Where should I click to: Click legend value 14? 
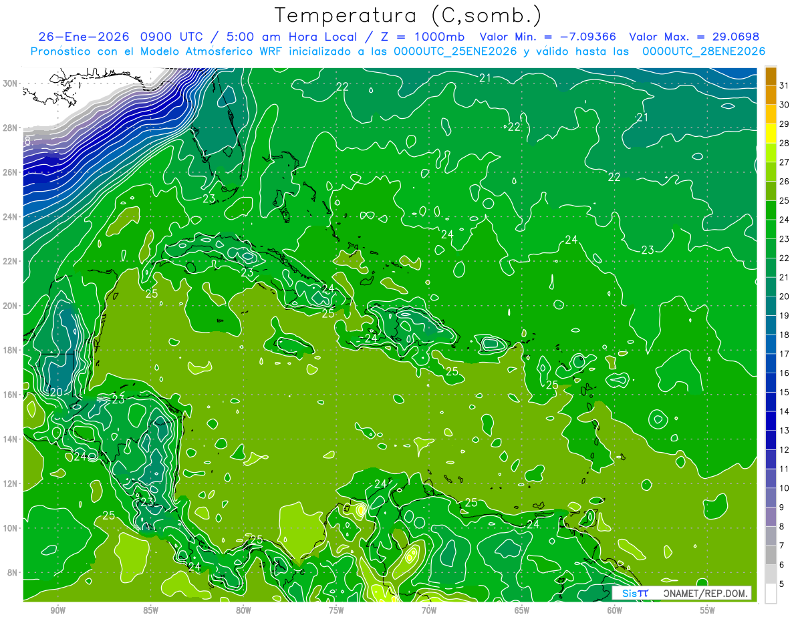(785, 411)
